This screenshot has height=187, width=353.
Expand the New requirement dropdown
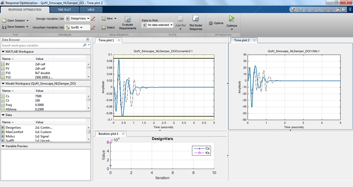[x=115, y=18]
